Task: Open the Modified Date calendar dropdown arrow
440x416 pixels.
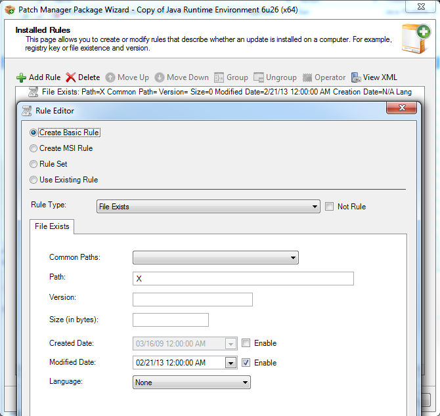Action: (x=231, y=363)
